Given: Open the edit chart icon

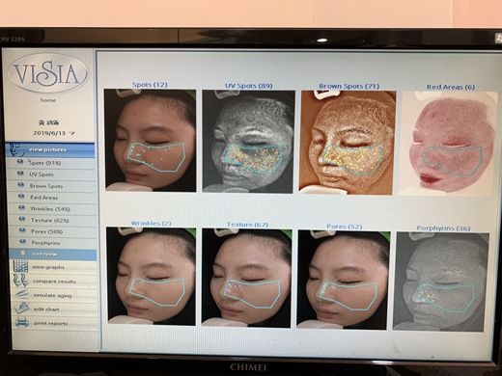Looking at the screenshot, I should (x=21, y=309).
